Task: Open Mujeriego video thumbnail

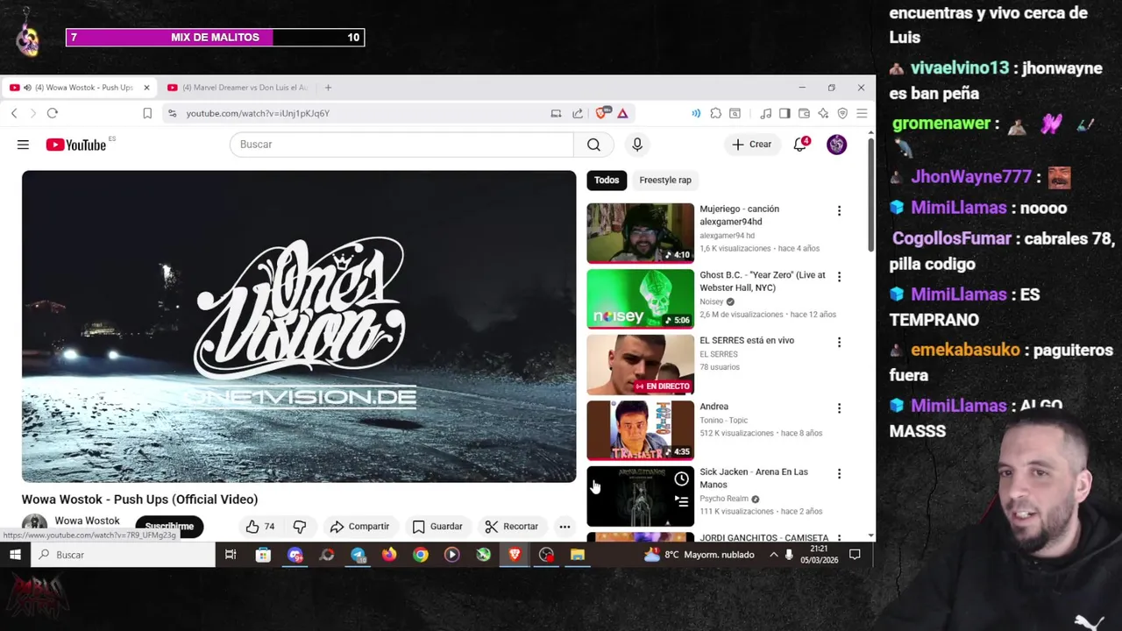Action: coord(640,233)
